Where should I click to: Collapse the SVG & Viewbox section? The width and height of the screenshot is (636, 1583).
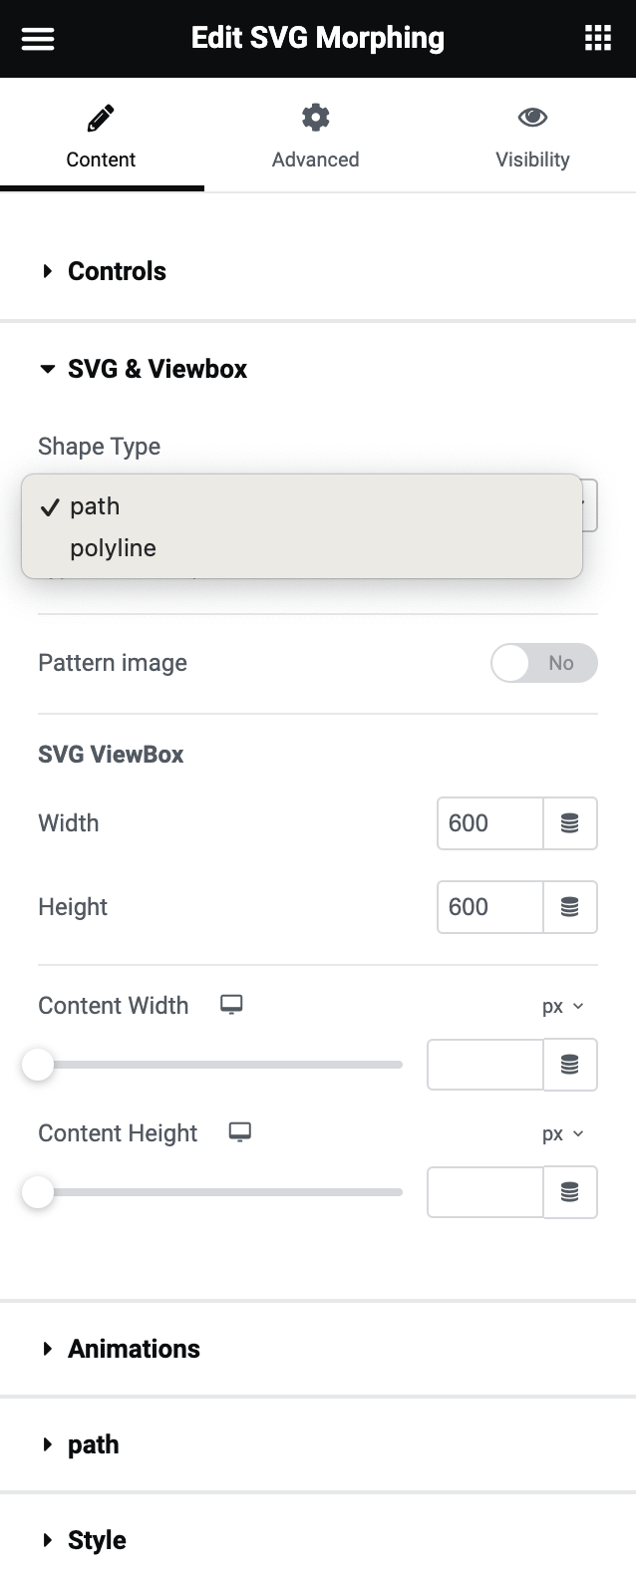[157, 369]
